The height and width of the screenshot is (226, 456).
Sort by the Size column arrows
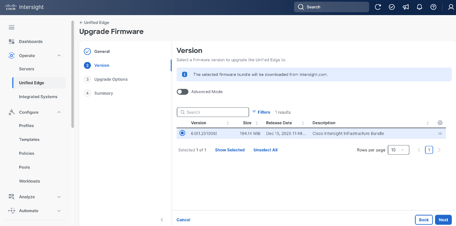256,123
